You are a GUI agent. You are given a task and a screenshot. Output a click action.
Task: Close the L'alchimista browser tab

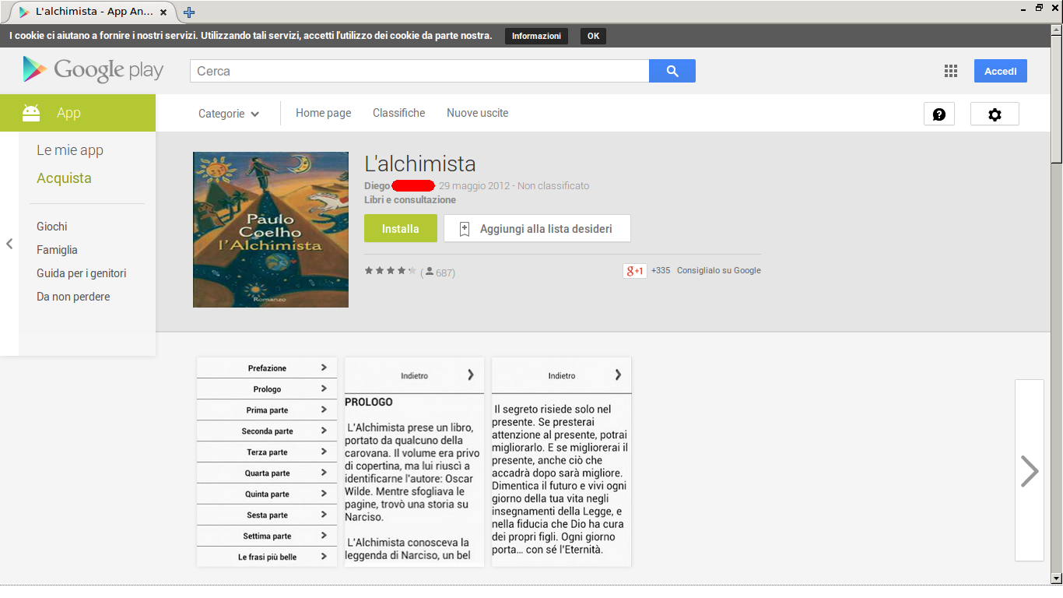click(163, 12)
